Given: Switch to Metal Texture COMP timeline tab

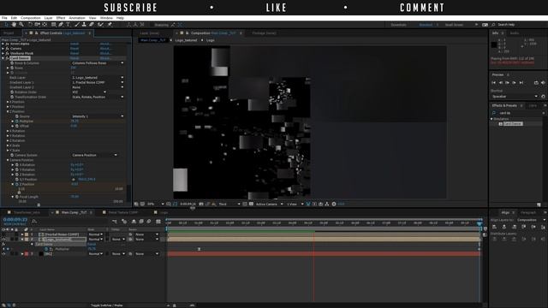Looking at the screenshot, I should click(x=123, y=212).
